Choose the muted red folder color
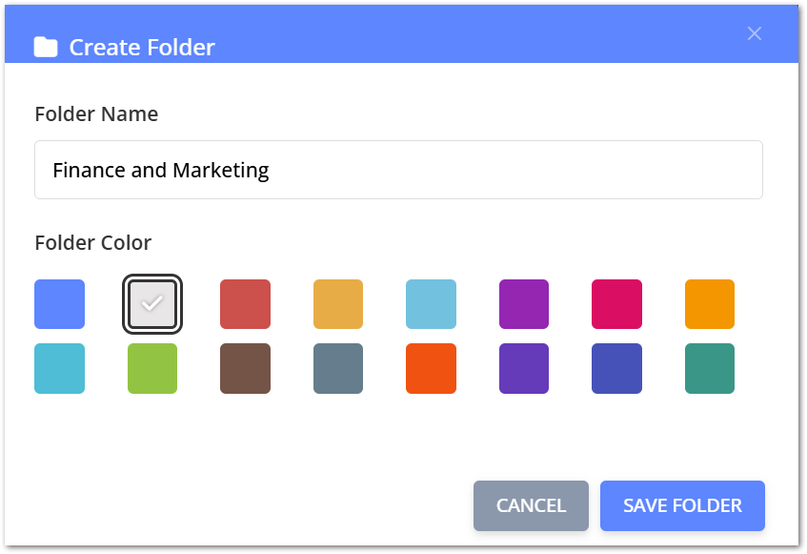Screen dimensions: 807x554 click(246, 304)
